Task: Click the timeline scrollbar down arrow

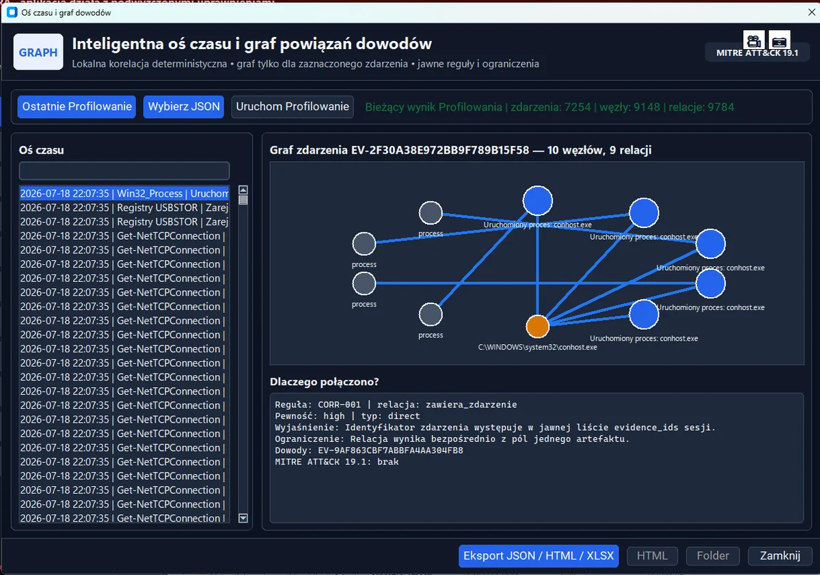Action: (243, 518)
